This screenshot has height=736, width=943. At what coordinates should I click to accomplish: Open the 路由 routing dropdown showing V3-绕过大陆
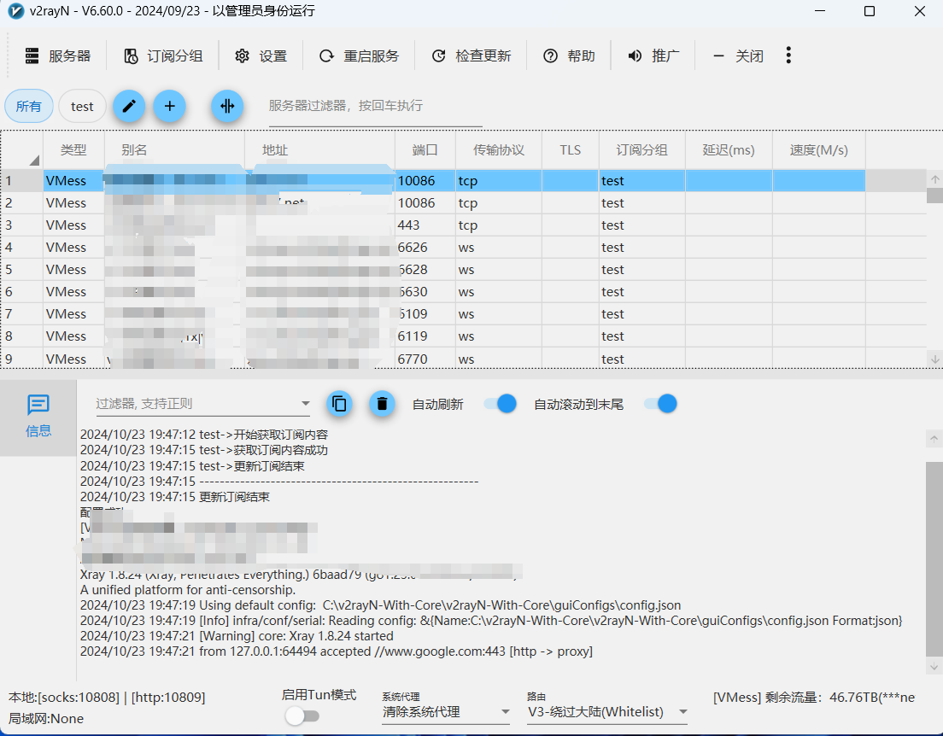tap(606, 710)
